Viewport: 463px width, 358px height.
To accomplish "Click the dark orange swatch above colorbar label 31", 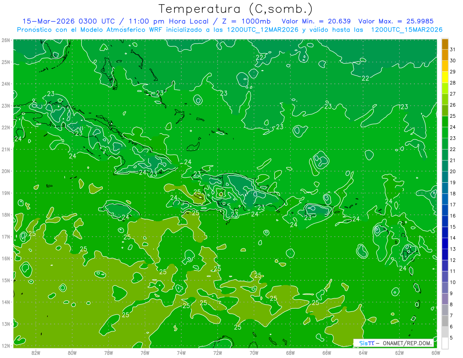I will click(445, 44).
